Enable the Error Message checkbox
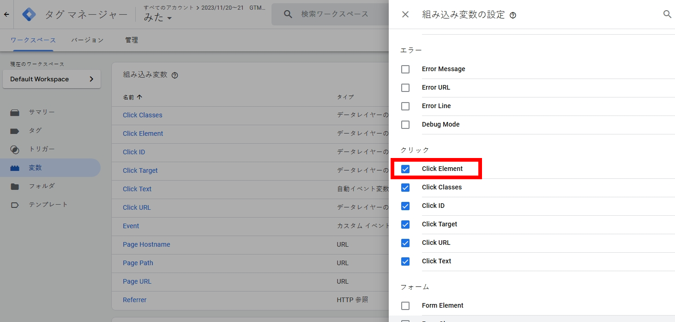Image resolution: width=675 pixels, height=322 pixels. (x=405, y=69)
